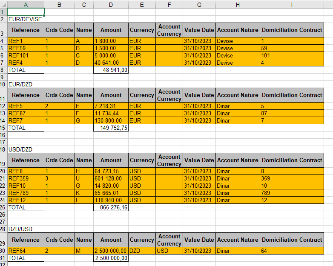Select cell REF8
333x266 pixels.
pos(26,171)
